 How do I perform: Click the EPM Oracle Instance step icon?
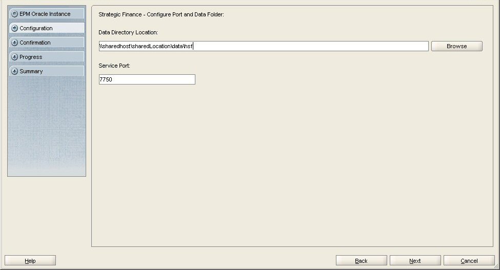tap(14, 14)
